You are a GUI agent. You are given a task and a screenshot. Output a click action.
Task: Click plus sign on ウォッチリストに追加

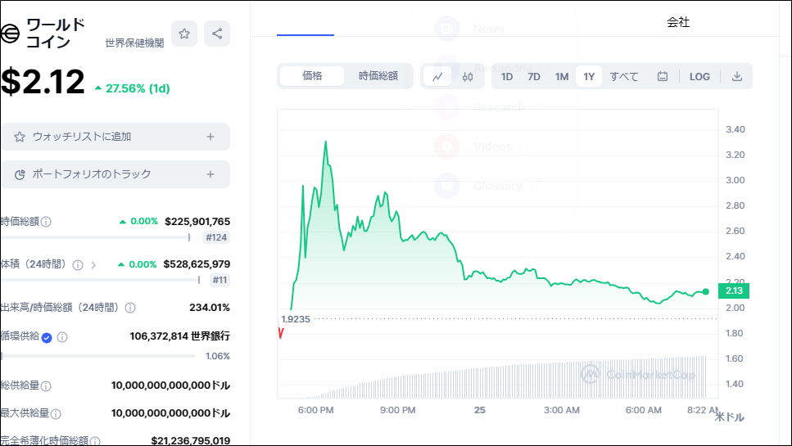click(x=210, y=137)
